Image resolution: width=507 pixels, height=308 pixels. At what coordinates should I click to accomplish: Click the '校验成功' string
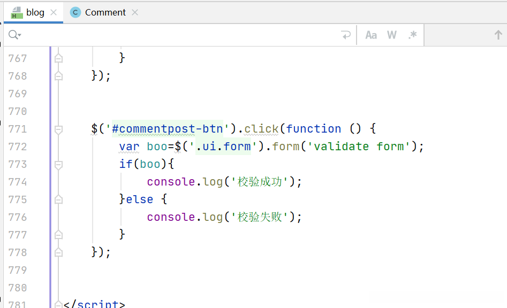[260, 182]
